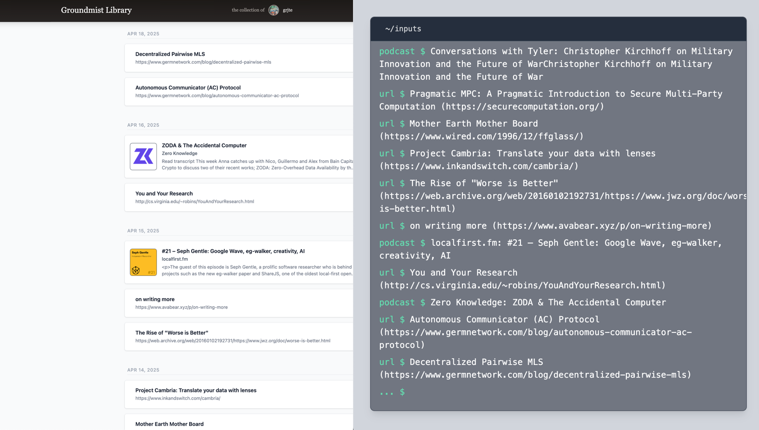This screenshot has height=430, width=759.
Task: Click the Groundmist Library site title
Action: (x=96, y=10)
